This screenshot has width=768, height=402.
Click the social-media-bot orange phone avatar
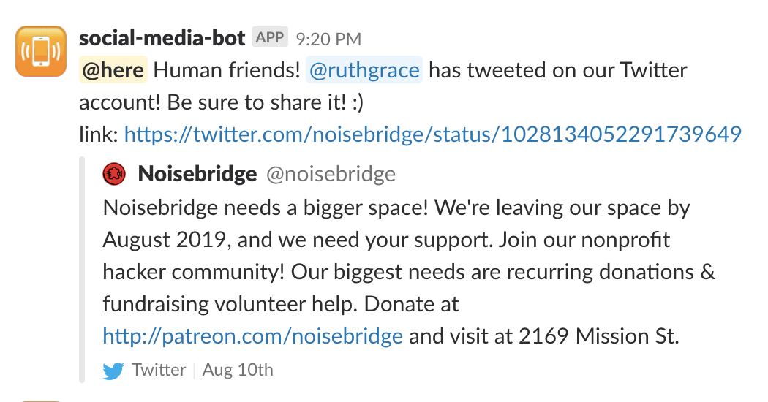point(41,50)
